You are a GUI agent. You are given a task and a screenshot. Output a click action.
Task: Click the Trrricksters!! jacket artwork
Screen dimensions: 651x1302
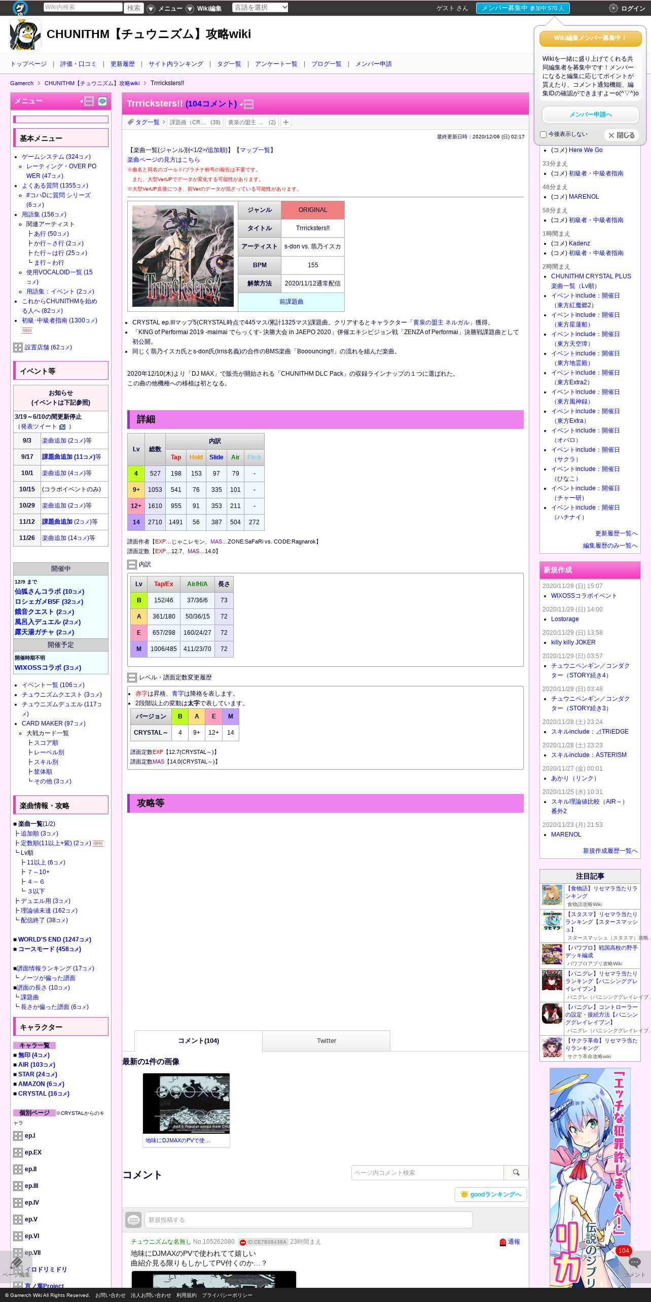point(183,256)
